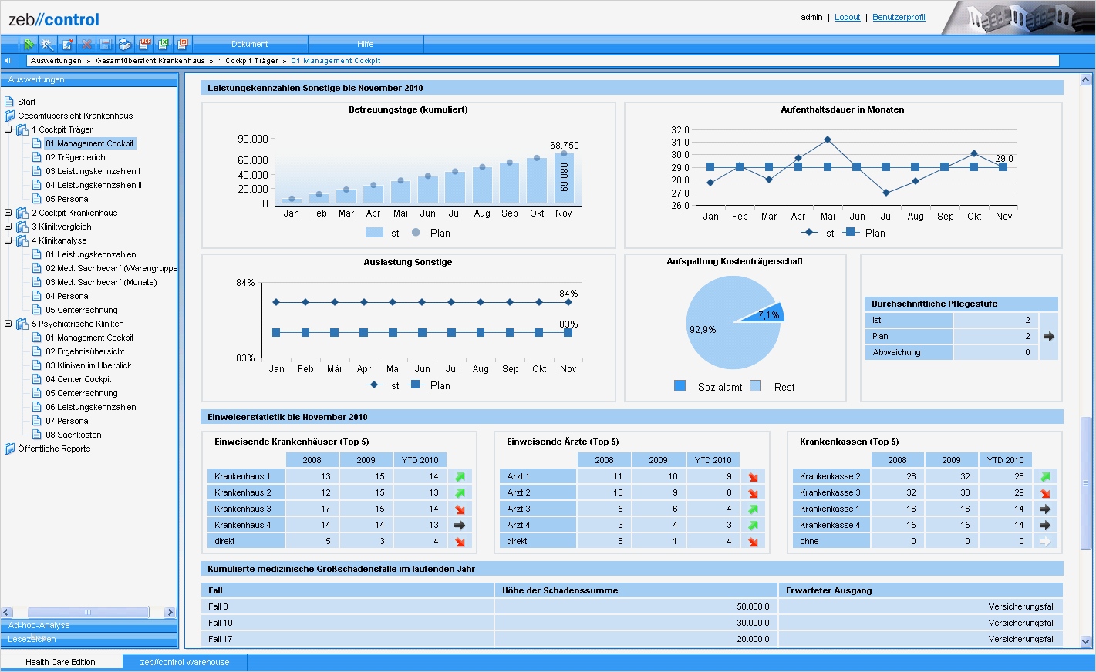Open the Ad-hoc-Analyse panel

[x=39, y=625]
